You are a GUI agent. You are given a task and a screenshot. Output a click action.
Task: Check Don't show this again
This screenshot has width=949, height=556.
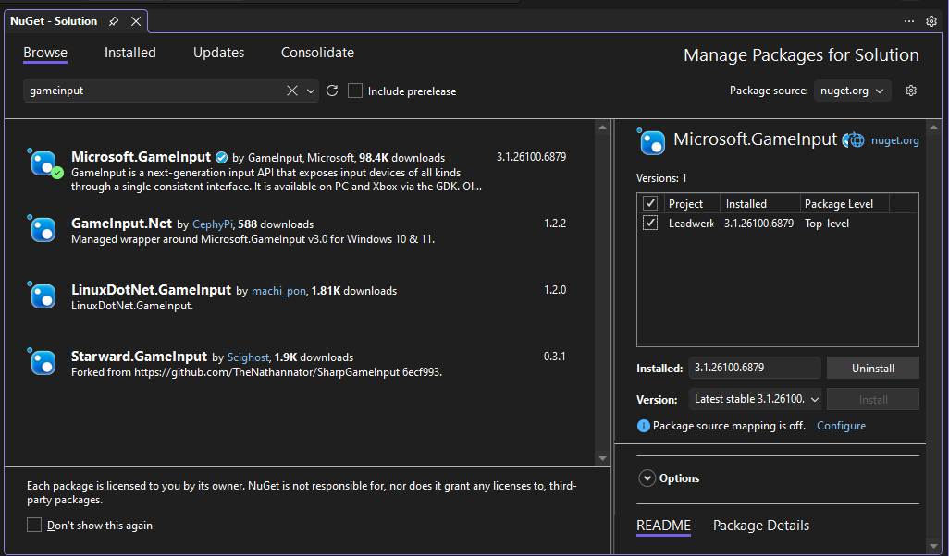(34, 525)
